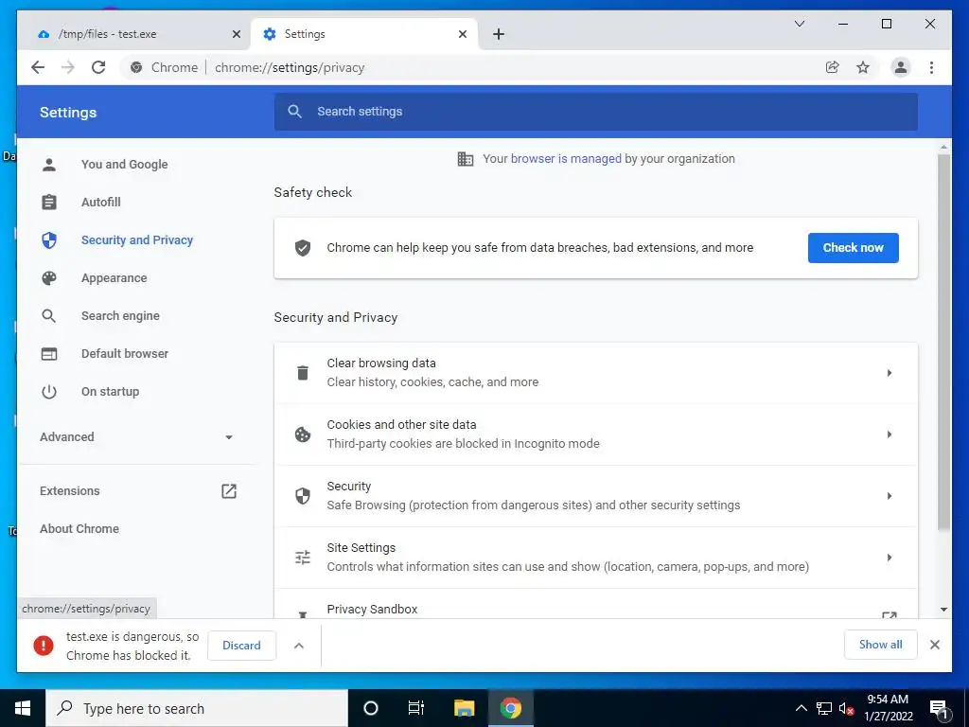Follow the 'browser is managed' link
Viewport: 969px width, 727px height.
(x=566, y=159)
